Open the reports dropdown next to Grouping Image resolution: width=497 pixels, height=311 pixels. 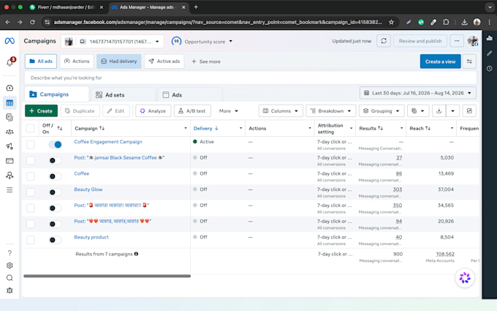click(x=418, y=110)
